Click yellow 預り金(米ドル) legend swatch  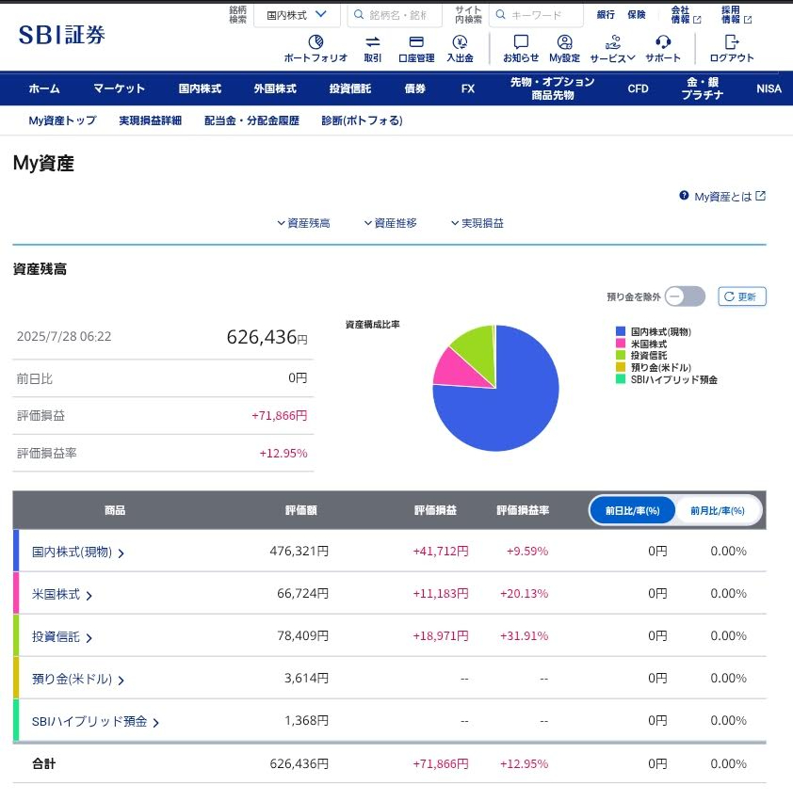coord(621,367)
